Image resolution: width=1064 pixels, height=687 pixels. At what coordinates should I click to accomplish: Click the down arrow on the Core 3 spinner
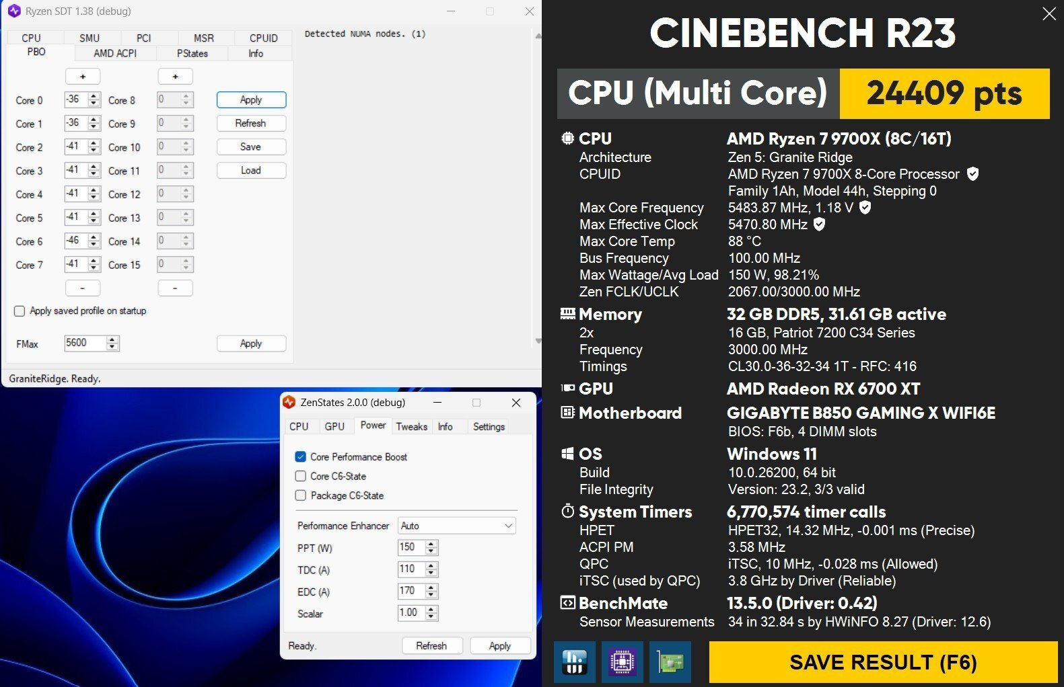[x=94, y=174]
